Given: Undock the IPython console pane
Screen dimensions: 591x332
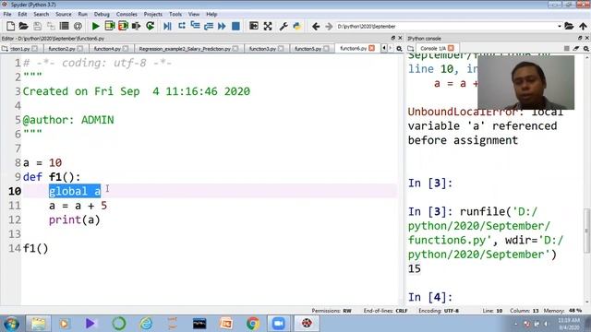Looking at the screenshot, I should [580, 38].
